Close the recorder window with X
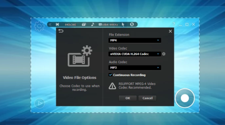 pos(193,24)
